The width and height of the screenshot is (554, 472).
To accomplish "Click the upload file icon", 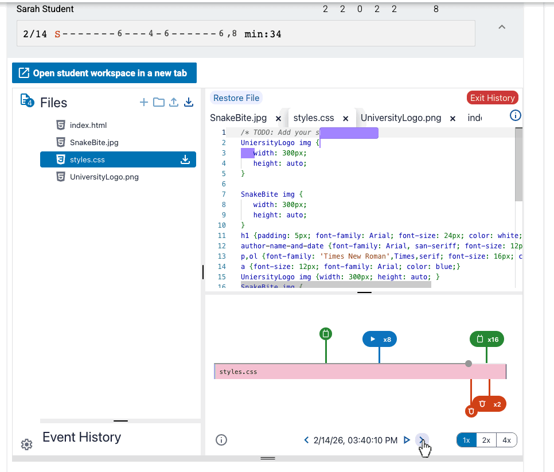I will pyautogui.click(x=173, y=103).
